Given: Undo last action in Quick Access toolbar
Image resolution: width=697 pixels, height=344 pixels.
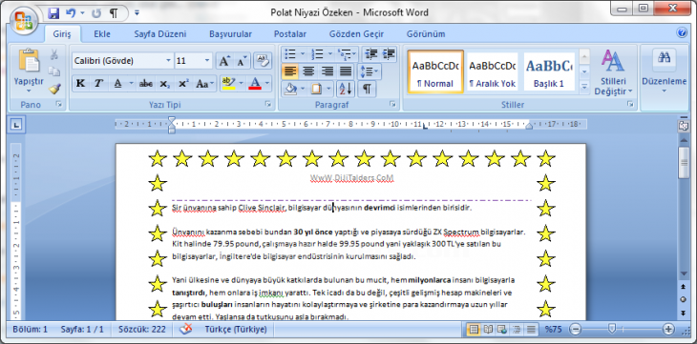Looking at the screenshot, I should click(x=71, y=13).
